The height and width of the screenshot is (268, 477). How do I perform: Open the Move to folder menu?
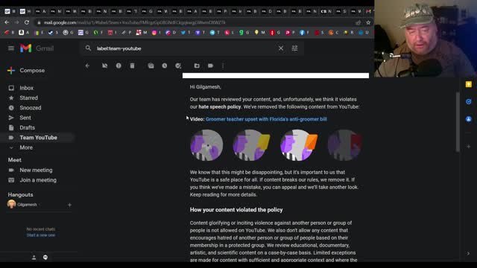[x=197, y=66]
